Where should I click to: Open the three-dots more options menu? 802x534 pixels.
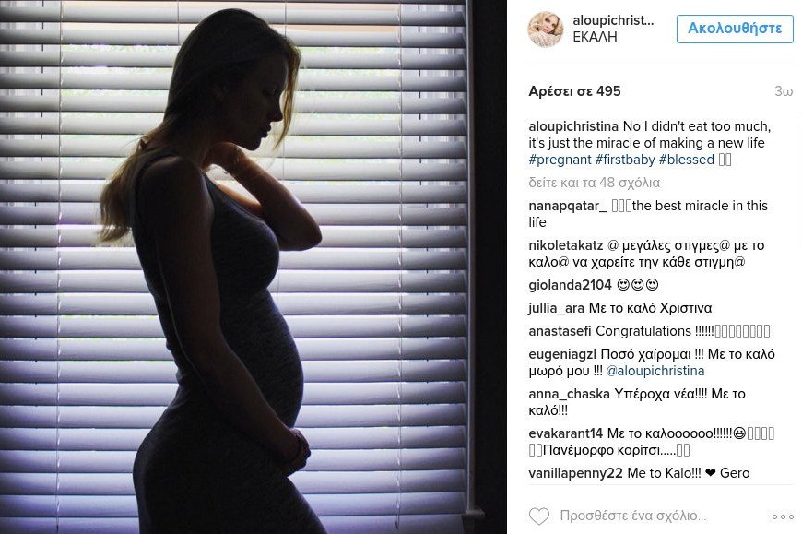click(x=783, y=516)
